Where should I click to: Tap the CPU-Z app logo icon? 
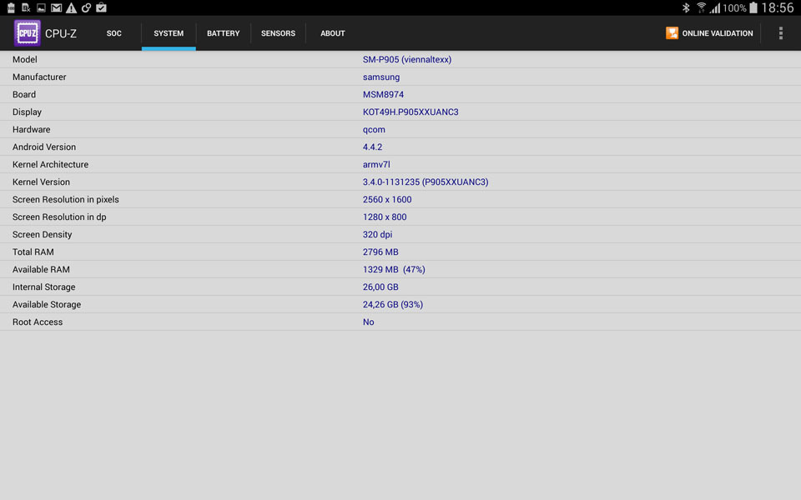[27, 33]
